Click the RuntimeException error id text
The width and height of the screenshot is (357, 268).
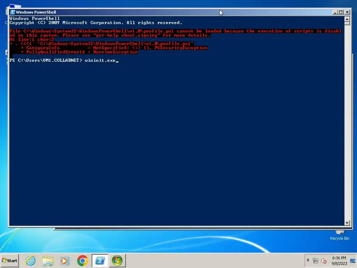pos(115,52)
